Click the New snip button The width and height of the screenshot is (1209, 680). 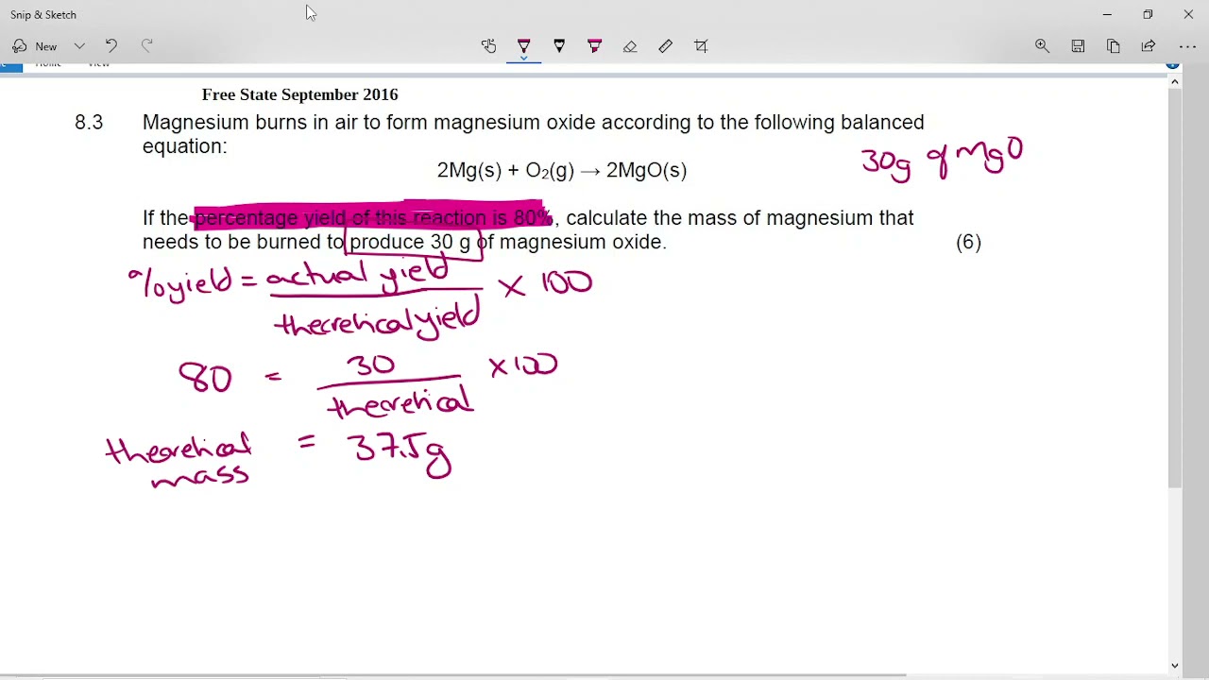pyautogui.click(x=35, y=46)
